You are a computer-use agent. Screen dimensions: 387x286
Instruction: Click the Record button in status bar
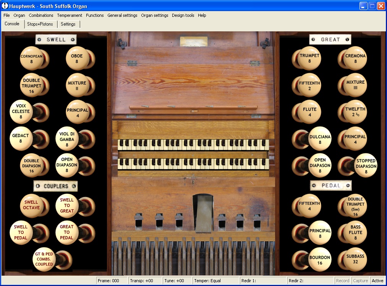coord(343,281)
